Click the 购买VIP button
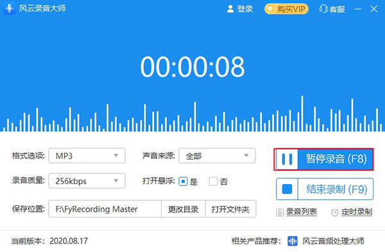385x252 pixels. pyautogui.click(x=286, y=10)
